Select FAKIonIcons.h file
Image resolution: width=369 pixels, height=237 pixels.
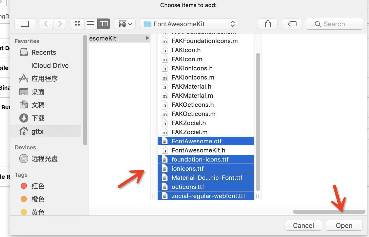[206, 68]
